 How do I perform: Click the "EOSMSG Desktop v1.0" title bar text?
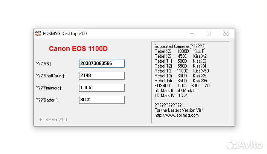click(x=65, y=34)
